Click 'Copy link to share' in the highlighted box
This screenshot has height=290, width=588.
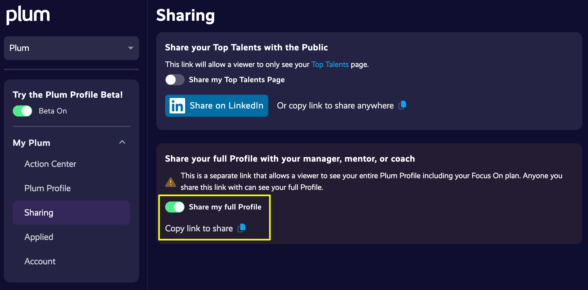tap(199, 228)
